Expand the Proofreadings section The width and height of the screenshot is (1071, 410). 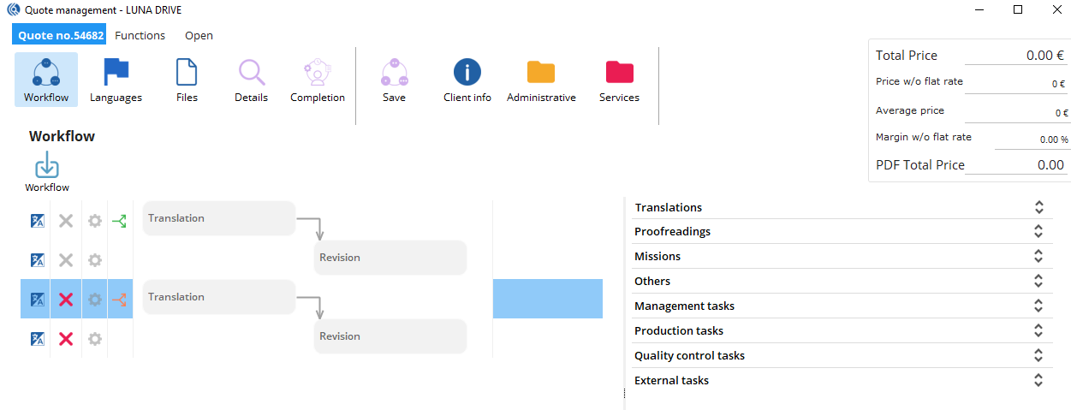[1038, 232]
